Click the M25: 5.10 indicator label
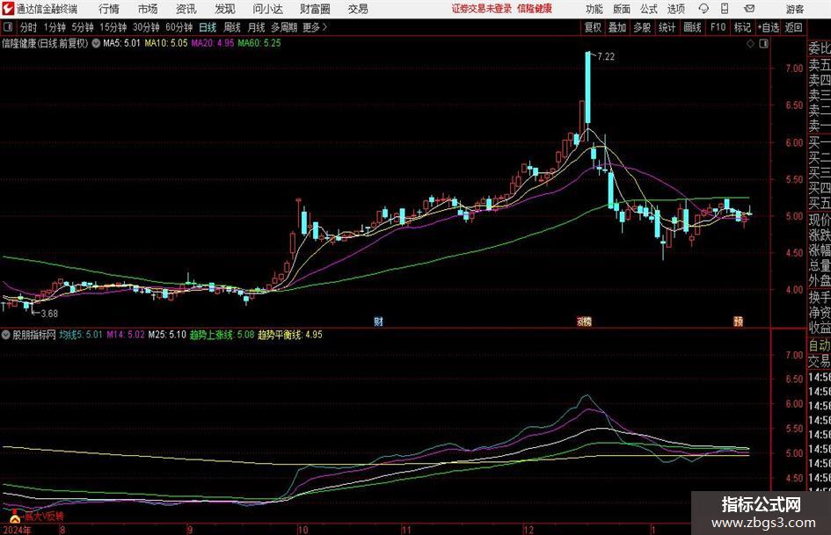831x535 pixels. click(x=167, y=335)
